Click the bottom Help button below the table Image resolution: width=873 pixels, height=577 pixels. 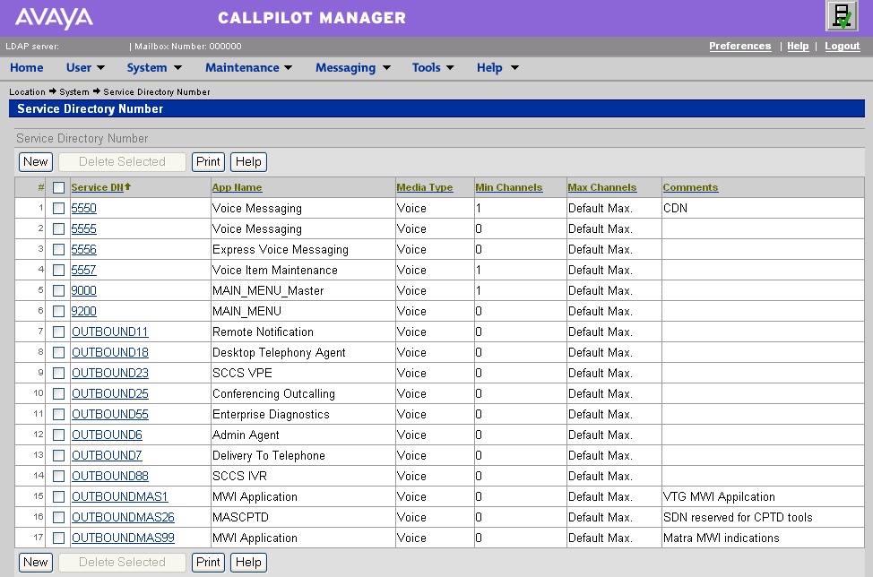248,563
